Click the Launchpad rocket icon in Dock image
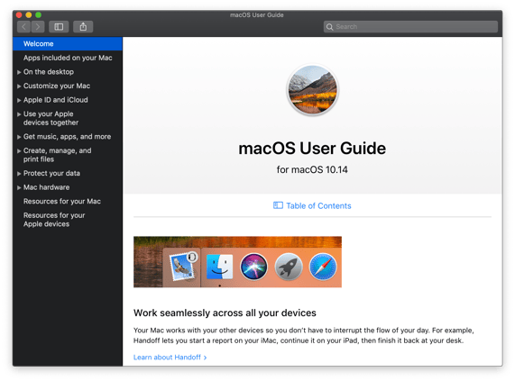The width and height of the screenshot is (515, 381). (289, 267)
